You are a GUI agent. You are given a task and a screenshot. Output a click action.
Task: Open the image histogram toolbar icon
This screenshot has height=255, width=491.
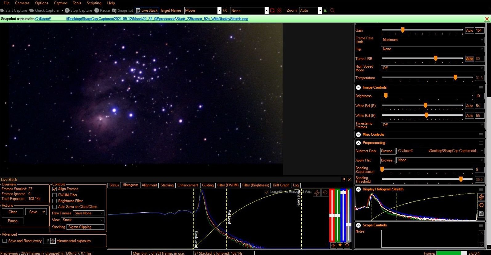pyautogui.click(x=326, y=10)
